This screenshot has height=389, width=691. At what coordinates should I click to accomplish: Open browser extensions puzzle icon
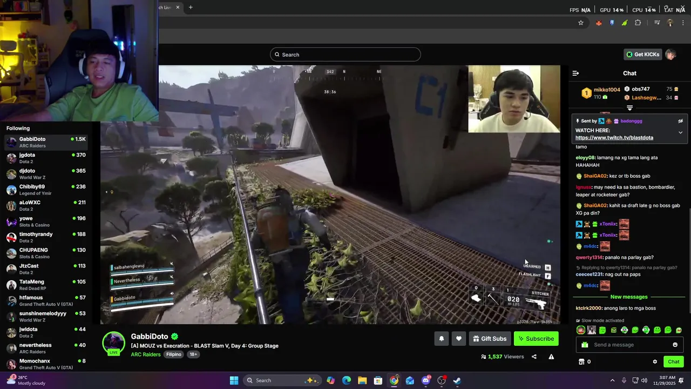coord(638,23)
